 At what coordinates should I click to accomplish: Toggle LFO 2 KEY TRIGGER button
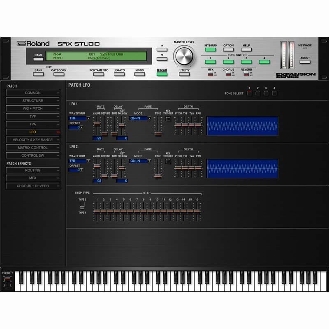coord(168,161)
